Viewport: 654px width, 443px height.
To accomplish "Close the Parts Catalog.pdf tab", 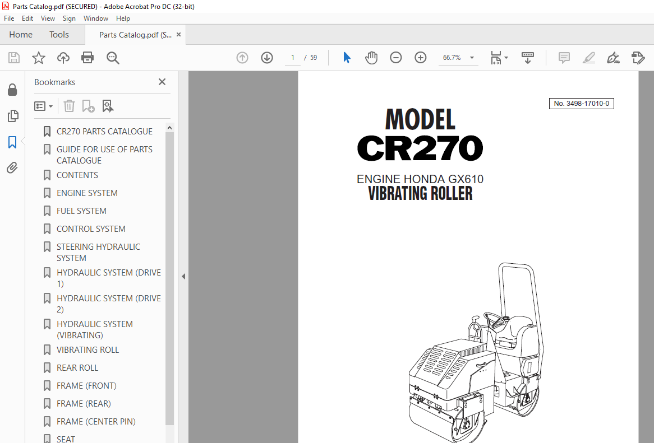I will [x=178, y=35].
